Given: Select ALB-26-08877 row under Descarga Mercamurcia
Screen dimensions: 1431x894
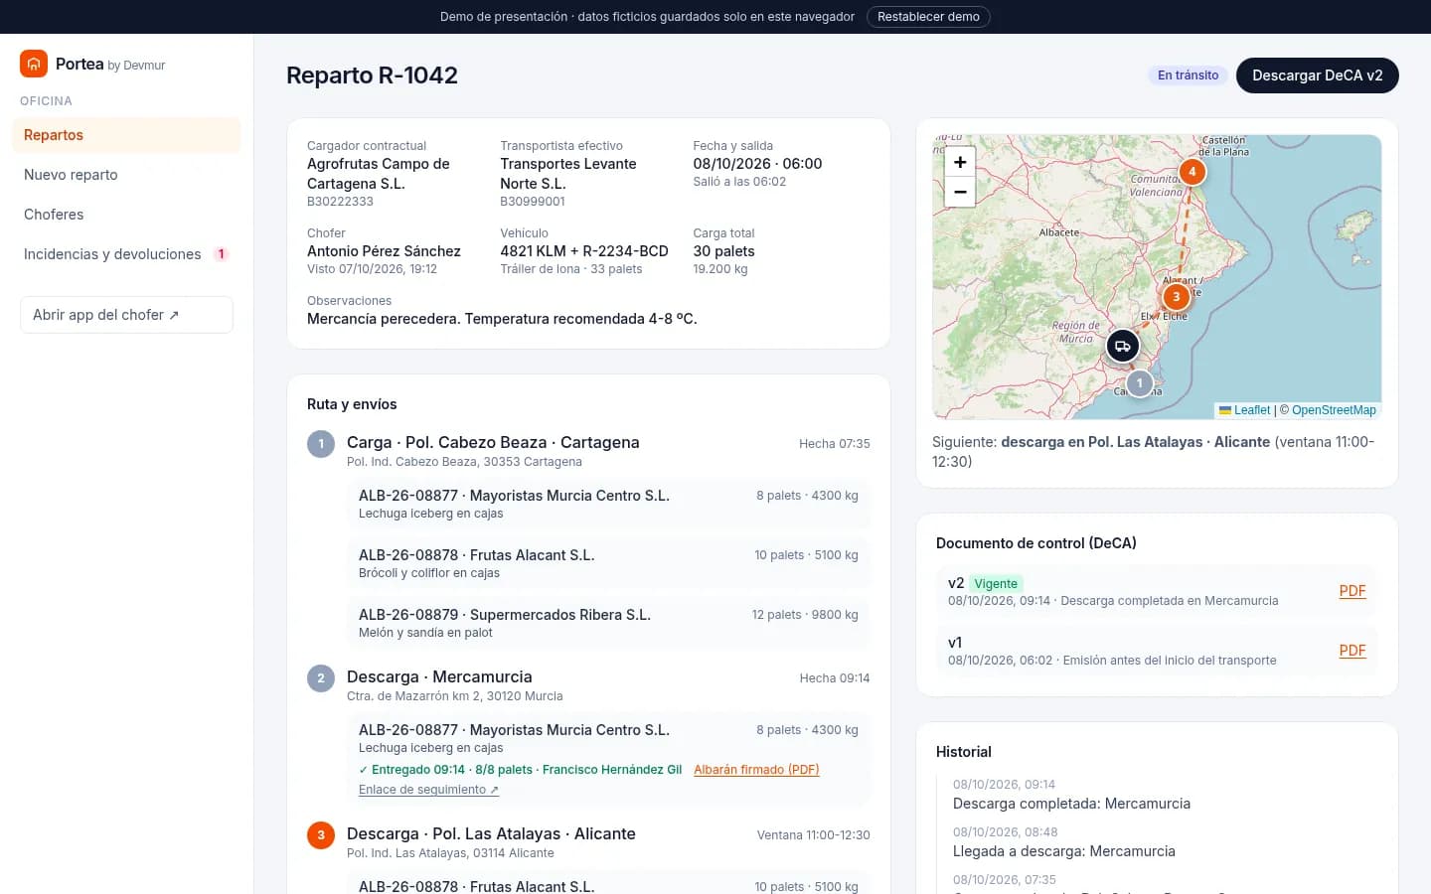Looking at the screenshot, I should pyautogui.click(x=608, y=759).
